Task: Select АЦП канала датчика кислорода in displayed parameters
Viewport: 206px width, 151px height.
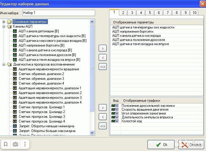Action: (136, 36)
